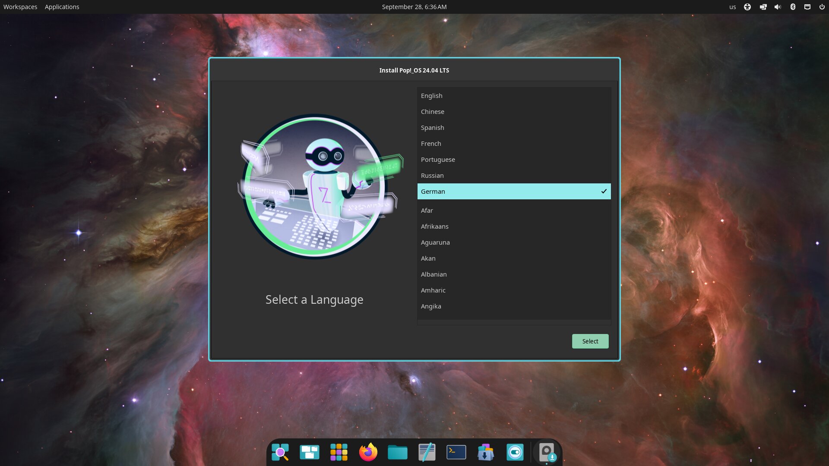The width and height of the screenshot is (829, 466).
Task: Choose Portuguese in the language list
Action: (x=514, y=160)
